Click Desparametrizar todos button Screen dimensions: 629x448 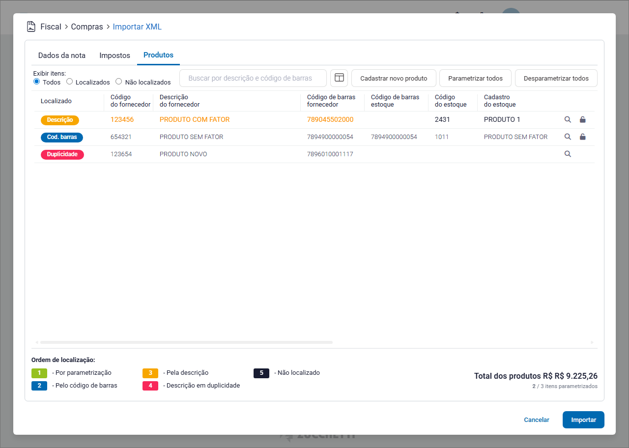(x=556, y=78)
